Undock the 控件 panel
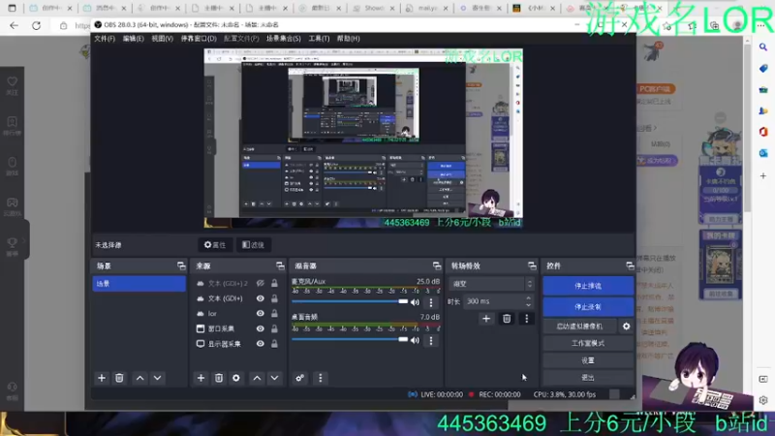Image resolution: width=775 pixels, height=436 pixels. (630, 265)
